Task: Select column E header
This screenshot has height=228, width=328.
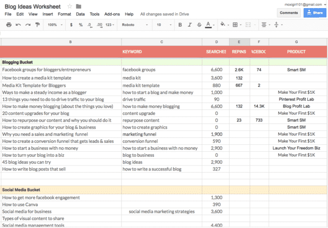Action: [x=240, y=42]
